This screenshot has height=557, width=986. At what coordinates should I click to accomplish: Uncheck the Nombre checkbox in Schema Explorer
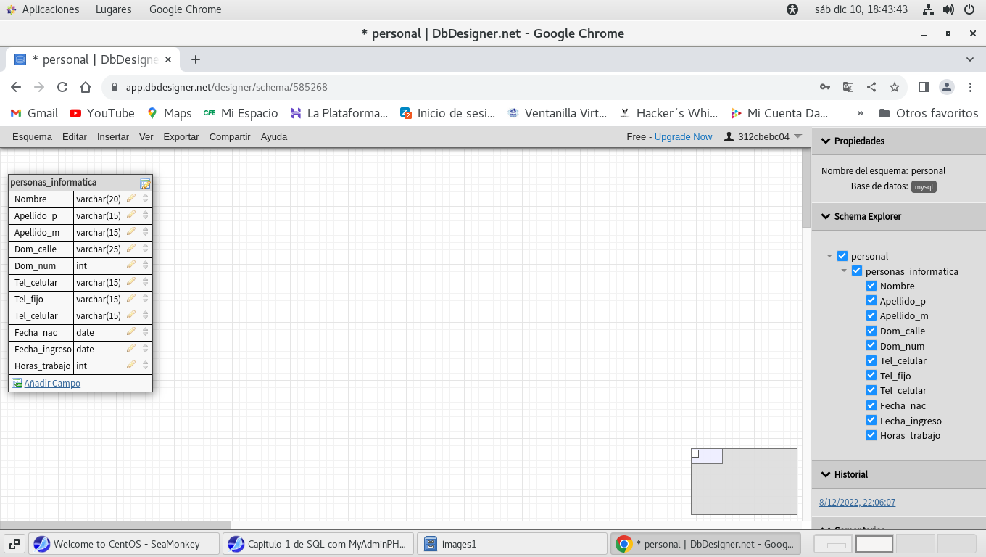[871, 286]
